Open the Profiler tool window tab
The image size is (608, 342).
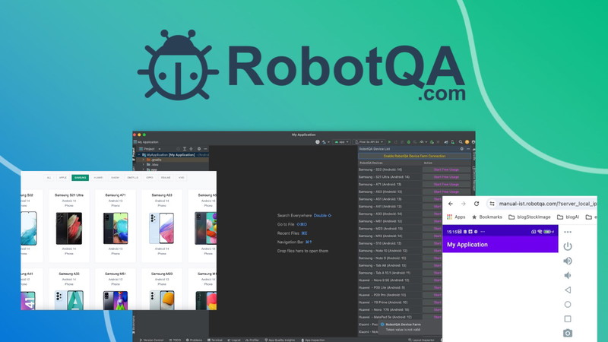coord(252,340)
